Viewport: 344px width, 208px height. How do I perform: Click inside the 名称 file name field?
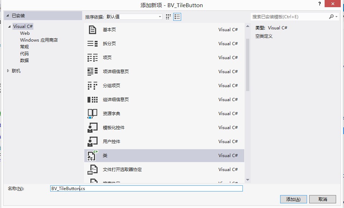click(x=143, y=188)
